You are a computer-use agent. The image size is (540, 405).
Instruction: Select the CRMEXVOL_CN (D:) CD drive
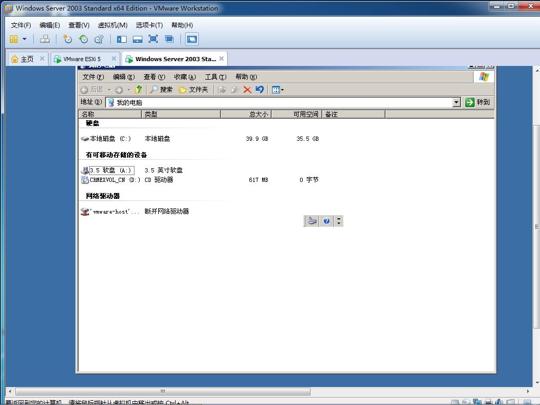[x=111, y=180]
